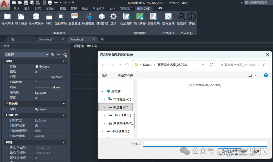
Task: Collapse the 常规 properties section
Action: pyautogui.click(x=63, y=61)
